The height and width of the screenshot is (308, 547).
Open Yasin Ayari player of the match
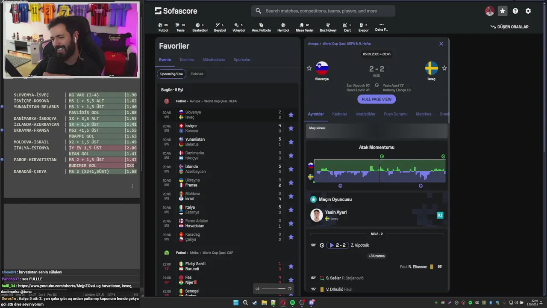point(377,215)
